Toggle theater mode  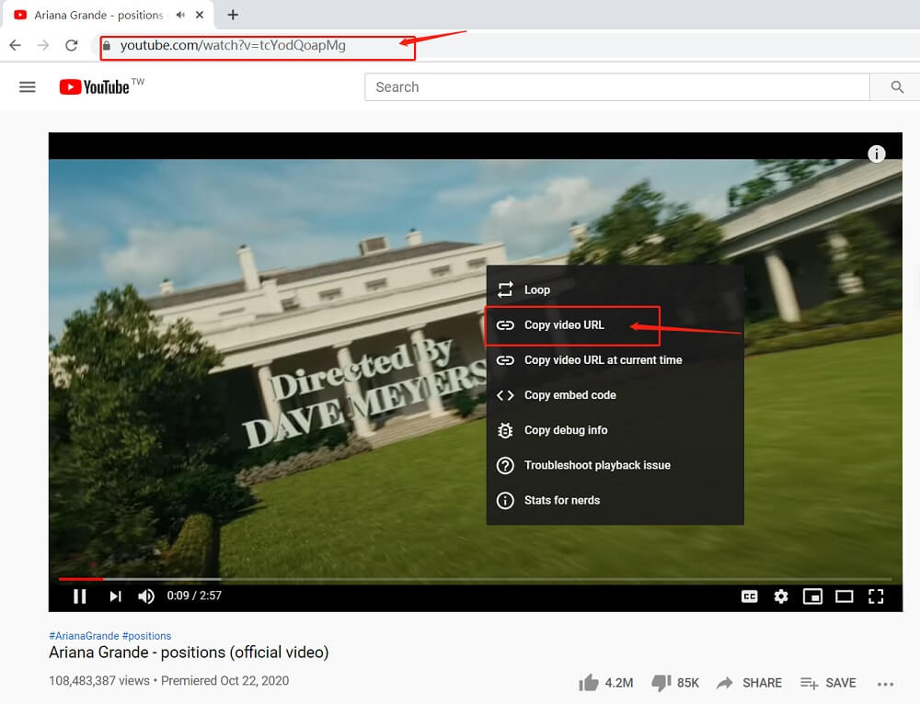tap(845, 596)
